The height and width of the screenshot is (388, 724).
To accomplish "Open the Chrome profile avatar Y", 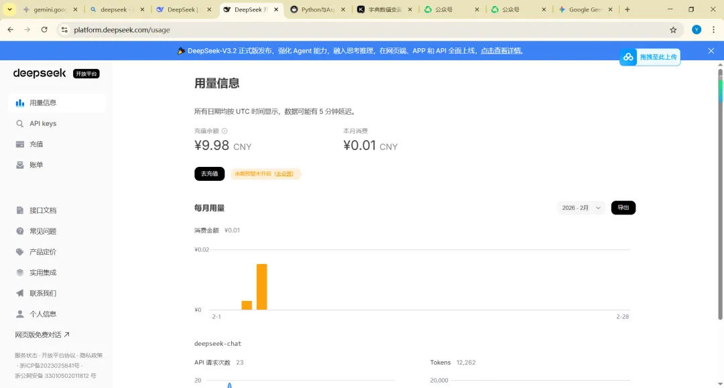I will (x=697, y=30).
